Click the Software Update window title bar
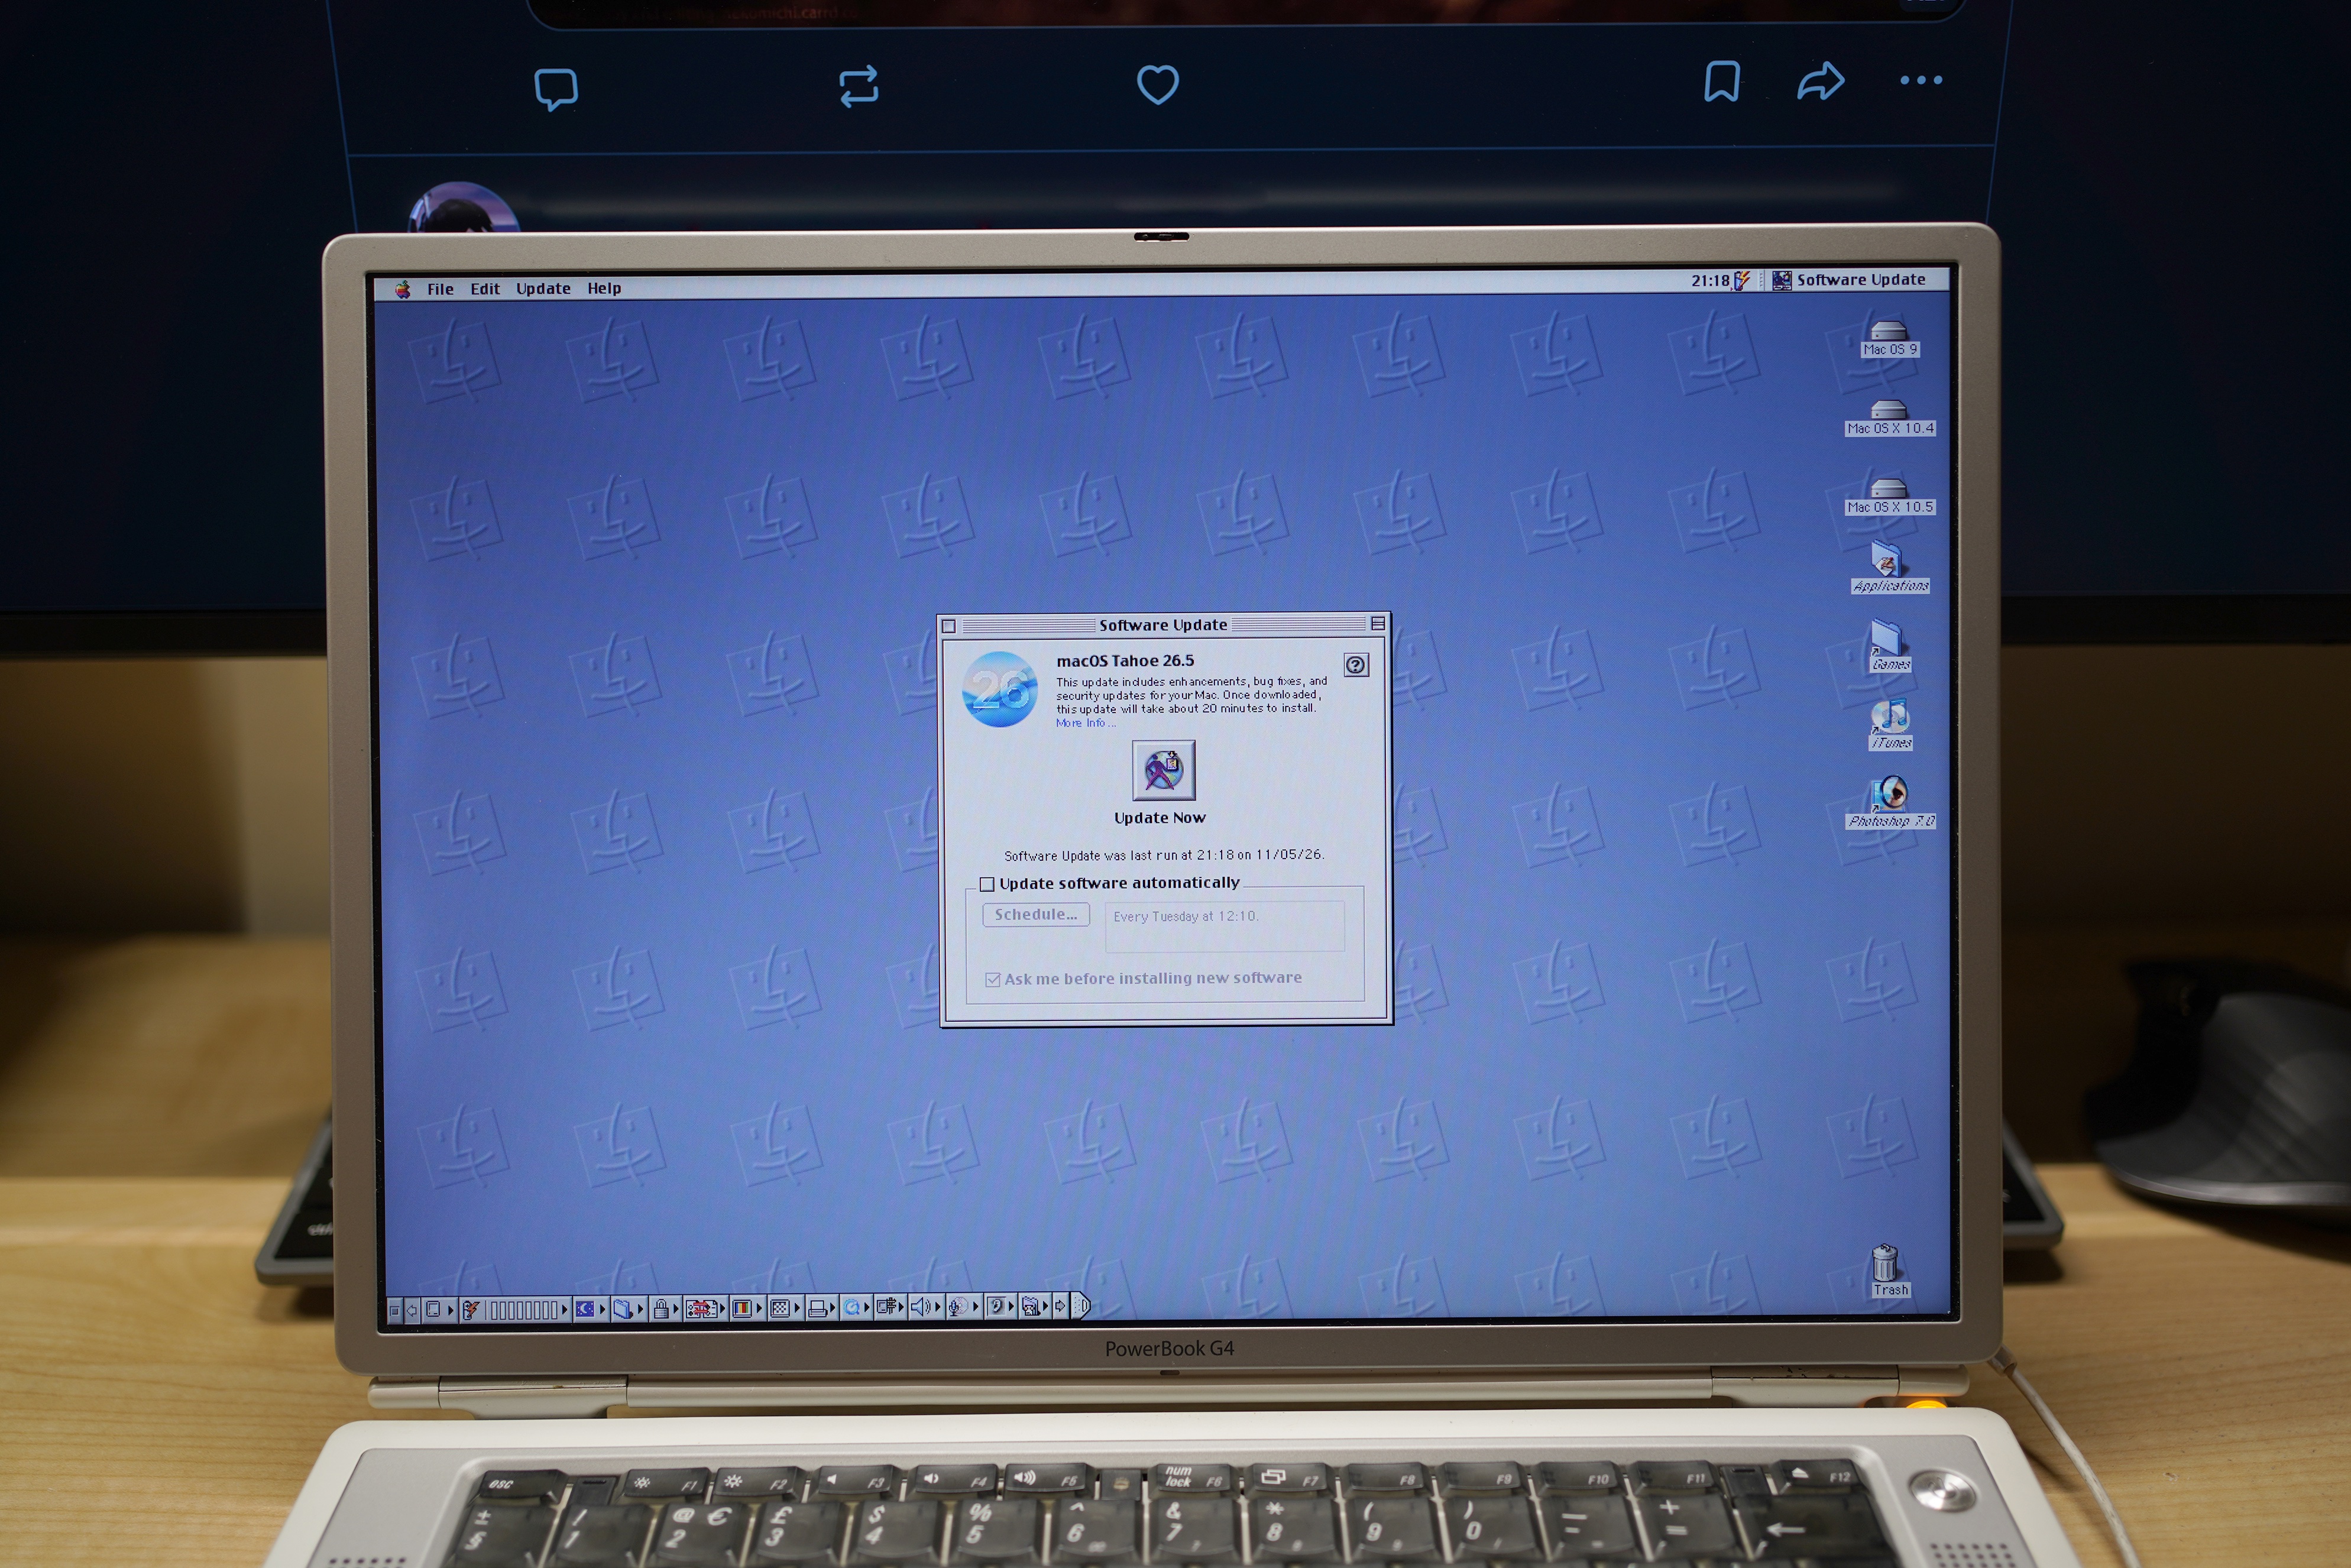The image size is (2351, 1568). pyautogui.click(x=1163, y=625)
